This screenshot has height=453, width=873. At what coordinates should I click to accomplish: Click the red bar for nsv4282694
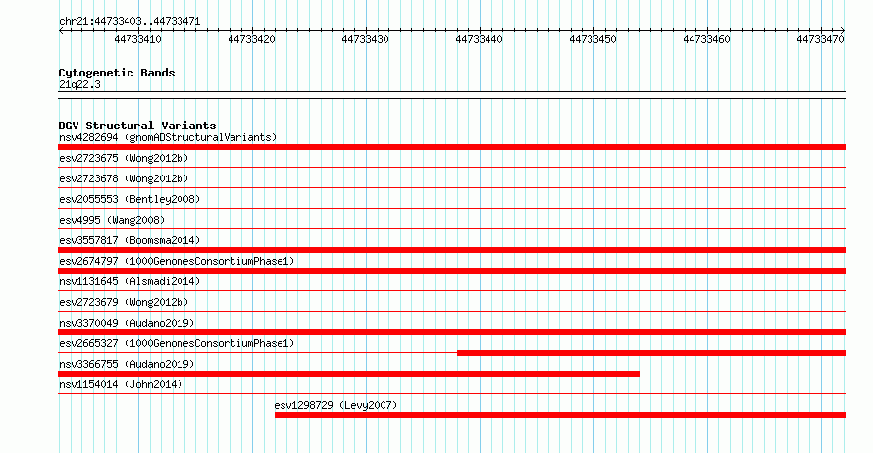tap(451, 147)
